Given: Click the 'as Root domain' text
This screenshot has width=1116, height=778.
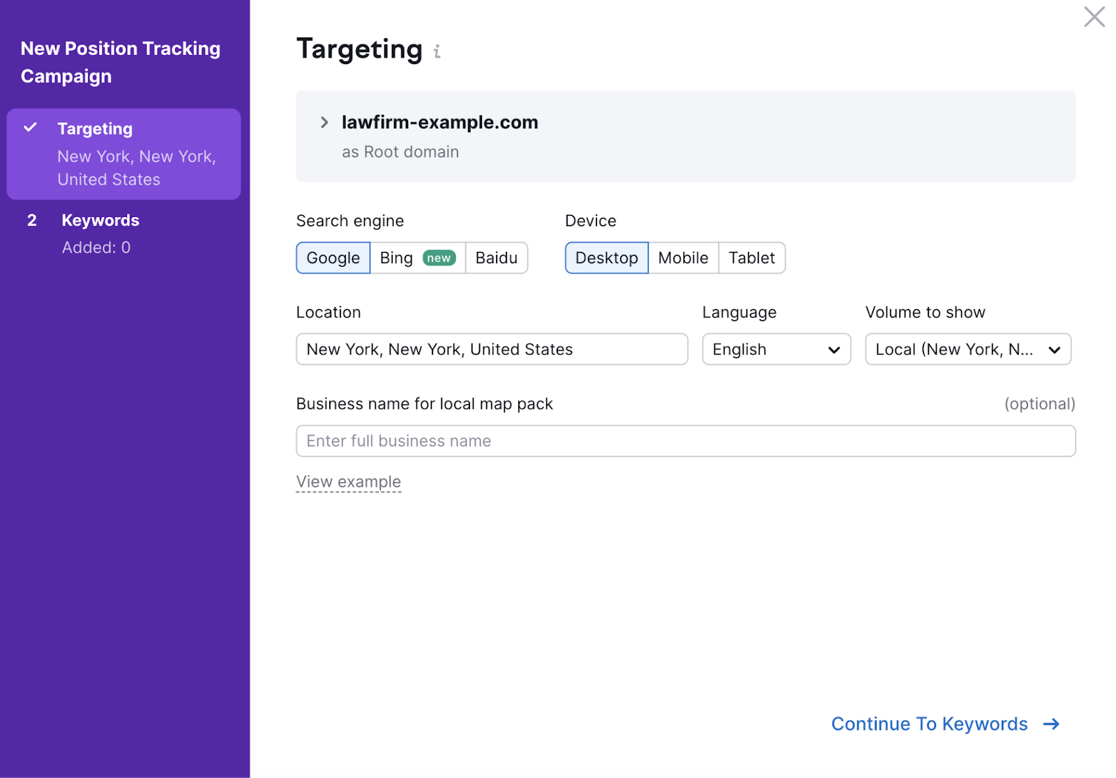Looking at the screenshot, I should pyautogui.click(x=400, y=152).
